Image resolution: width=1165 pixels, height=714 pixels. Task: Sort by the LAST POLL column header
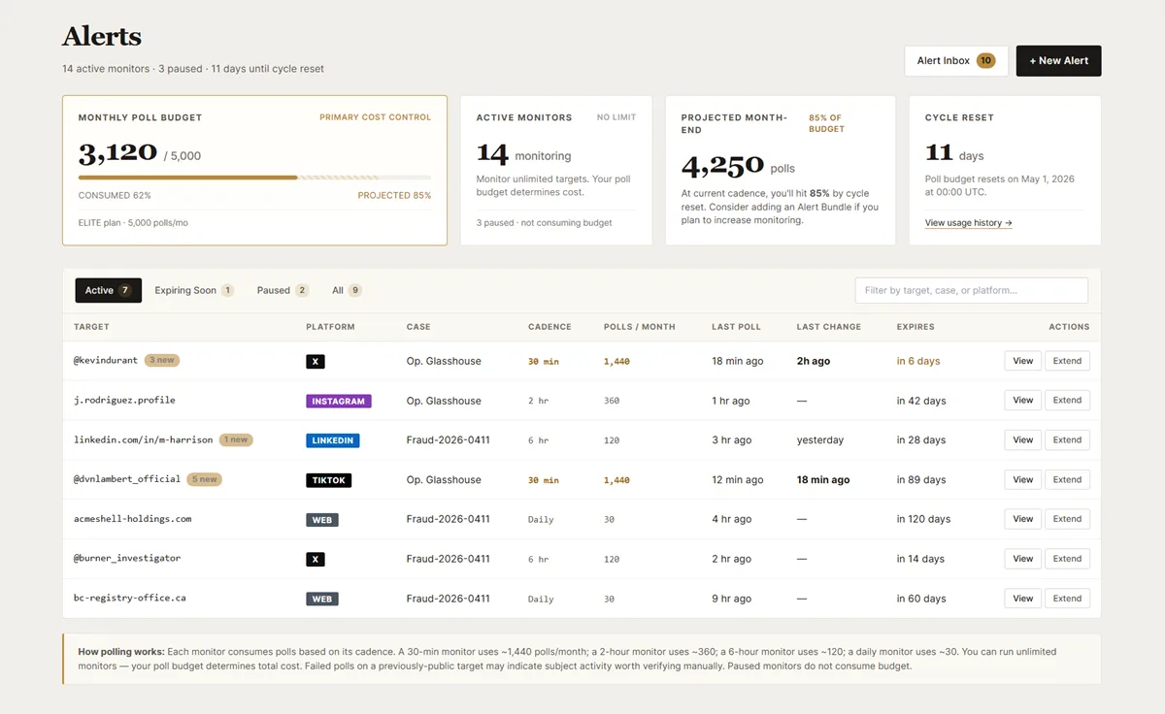pos(736,327)
